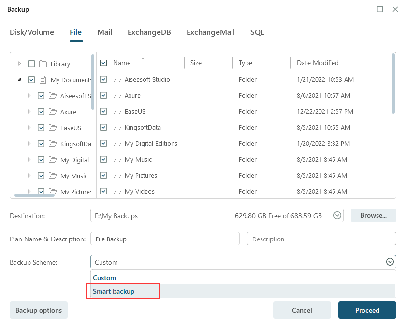Click the Description input field
The image size is (406, 328).
click(321, 239)
